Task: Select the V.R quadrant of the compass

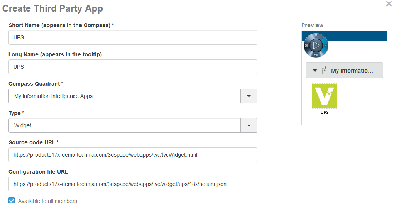Action: coord(316,55)
